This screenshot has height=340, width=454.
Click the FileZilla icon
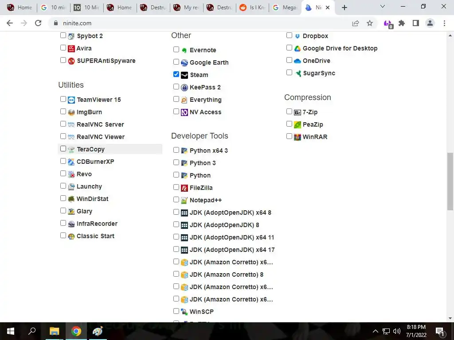tap(184, 188)
